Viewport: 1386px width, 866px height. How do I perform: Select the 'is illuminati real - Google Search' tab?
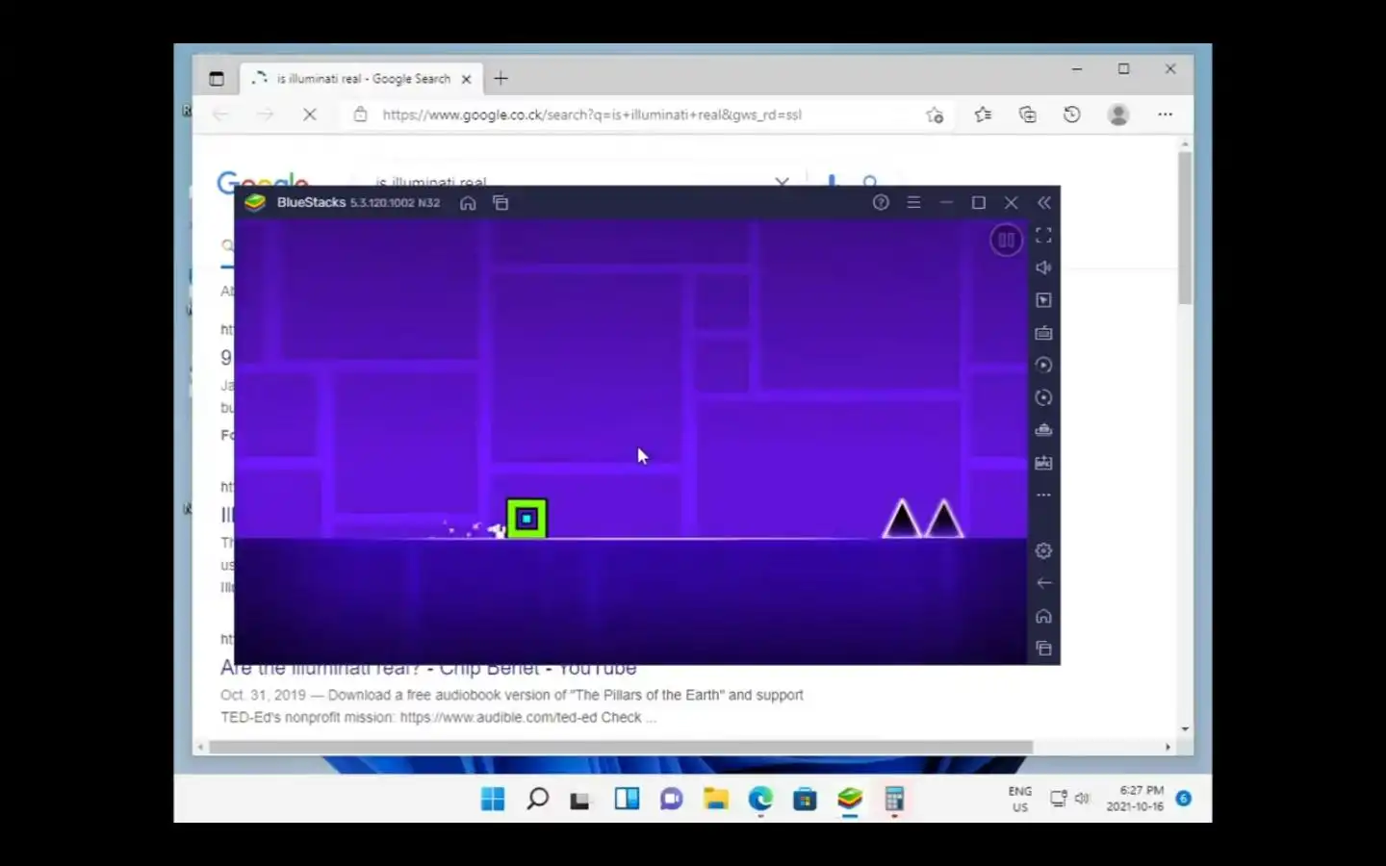[361, 79]
